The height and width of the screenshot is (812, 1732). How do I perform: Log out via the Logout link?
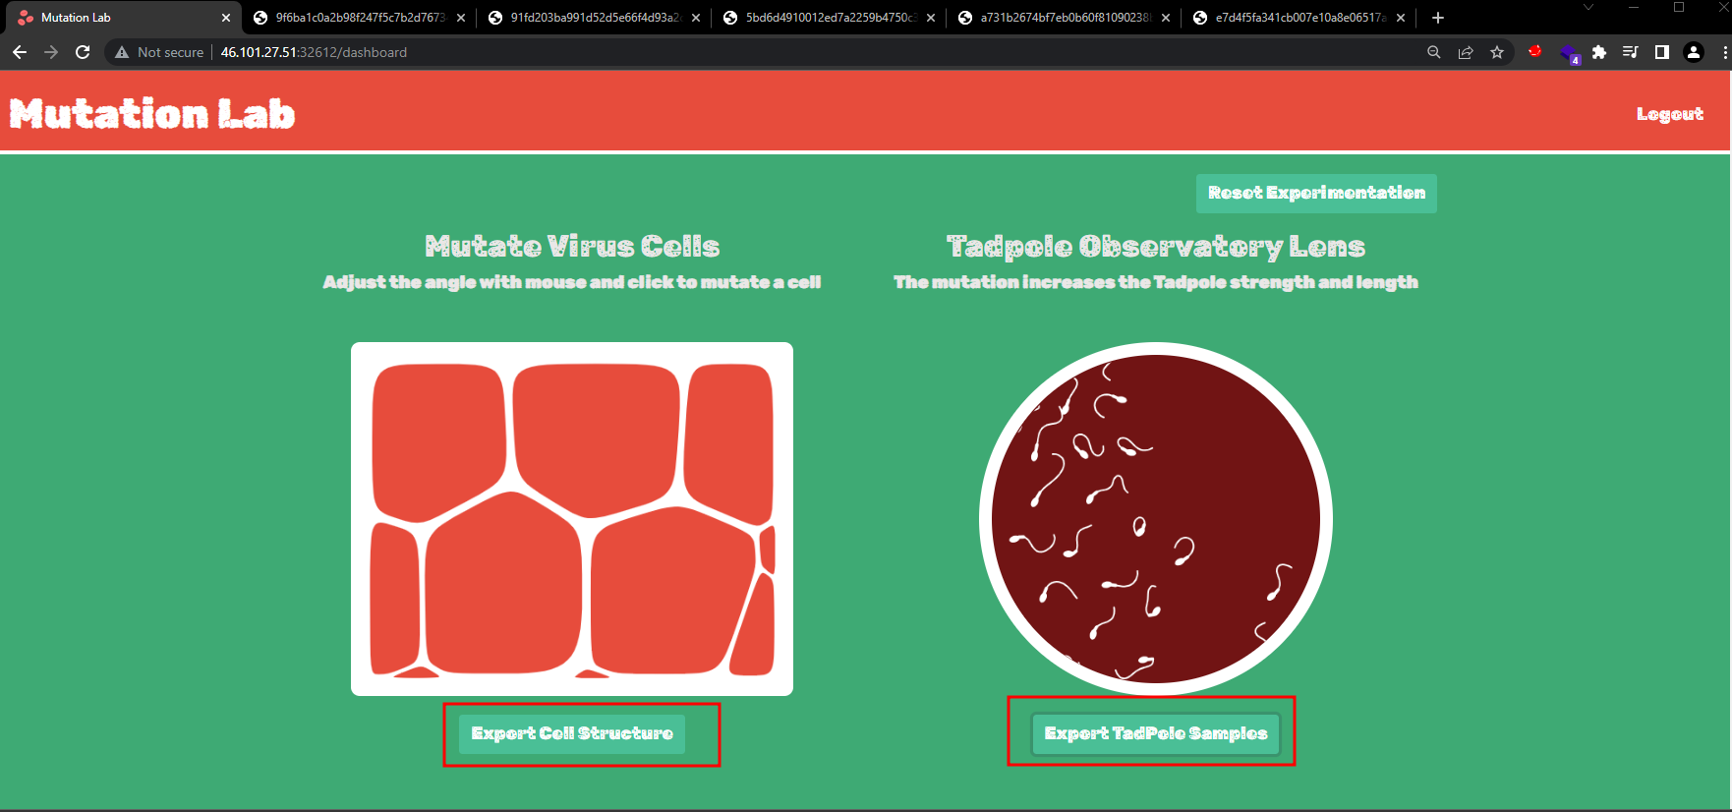pos(1669,114)
